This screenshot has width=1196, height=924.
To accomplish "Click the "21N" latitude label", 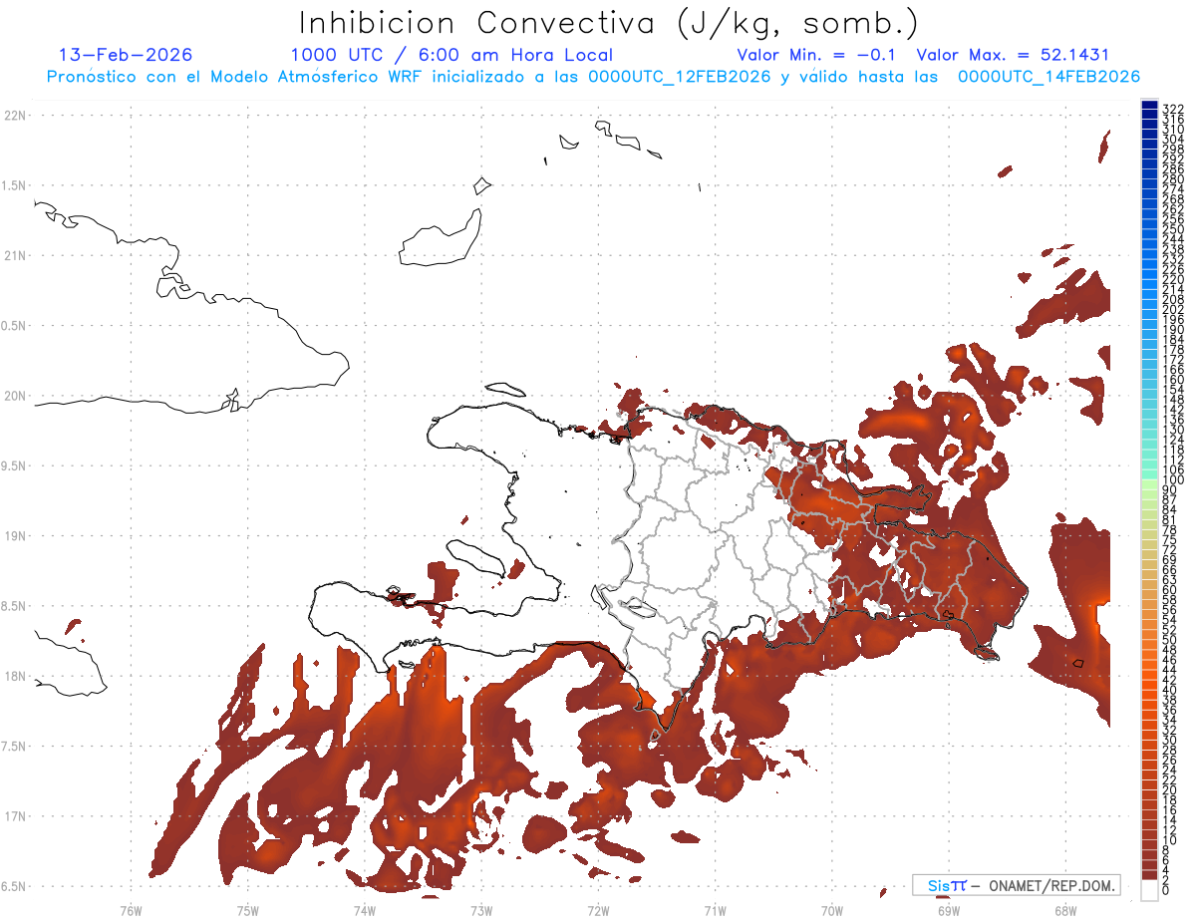I will (17, 256).
